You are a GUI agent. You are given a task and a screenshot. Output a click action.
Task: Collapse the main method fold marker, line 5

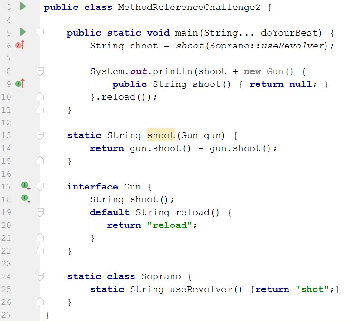[40, 33]
